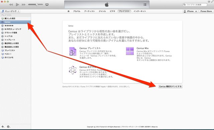The height and width of the screenshot is (130, 214).
Task: Click the Apple logo in the display
Action: click(107, 4)
